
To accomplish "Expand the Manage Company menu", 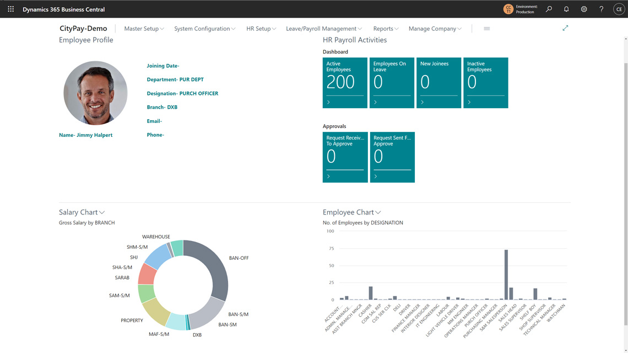I will pyautogui.click(x=435, y=29).
